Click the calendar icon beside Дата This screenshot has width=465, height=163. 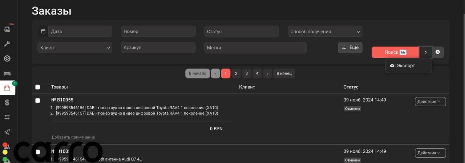[43, 31]
